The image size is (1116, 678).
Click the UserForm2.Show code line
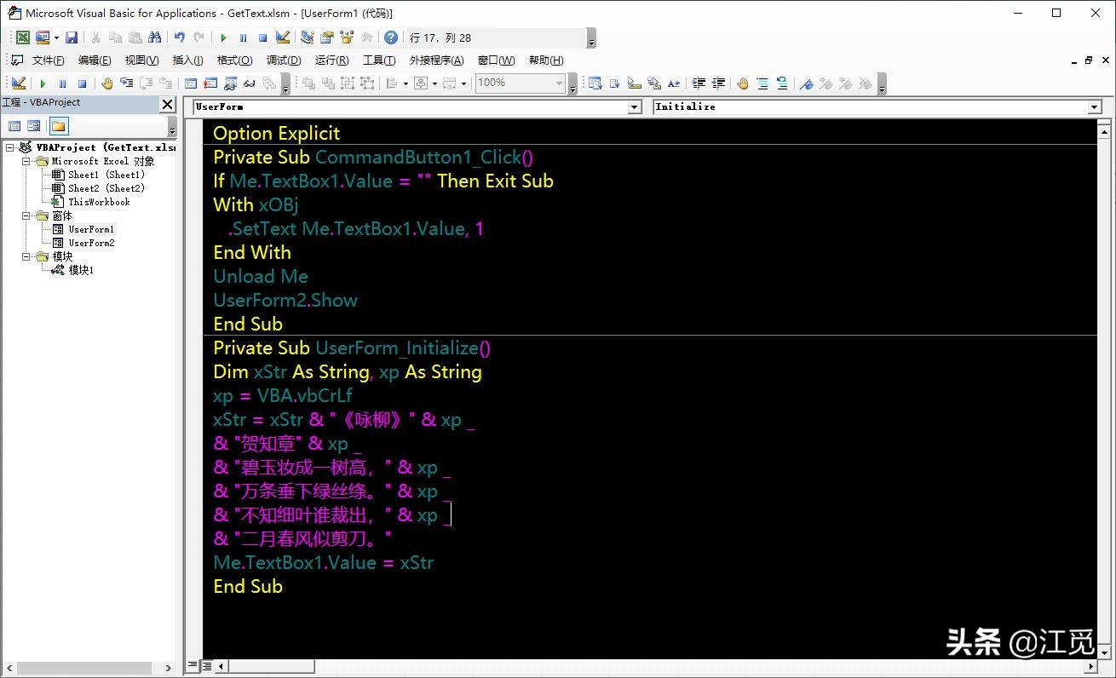[285, 300]
